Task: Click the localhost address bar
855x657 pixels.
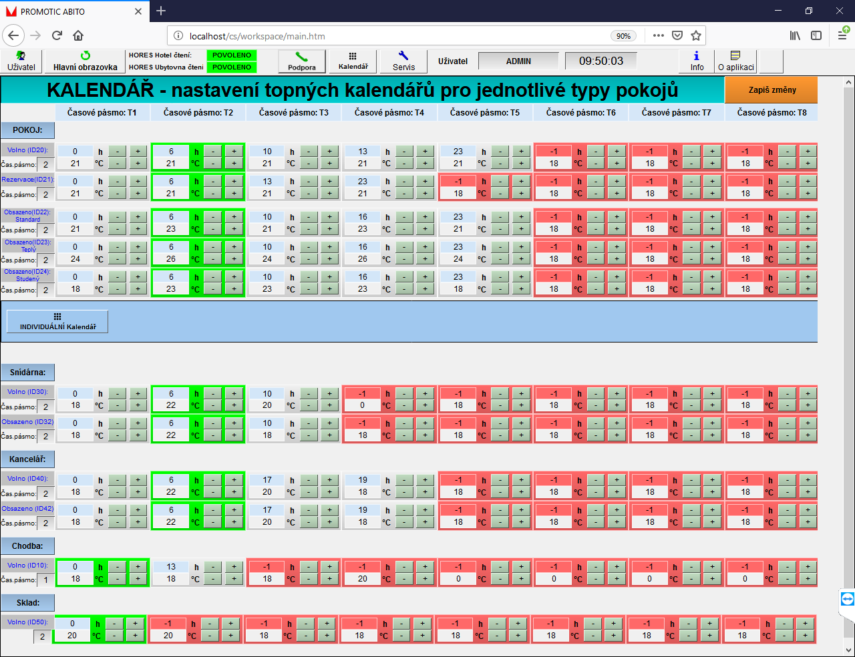Action: (394, 36)
